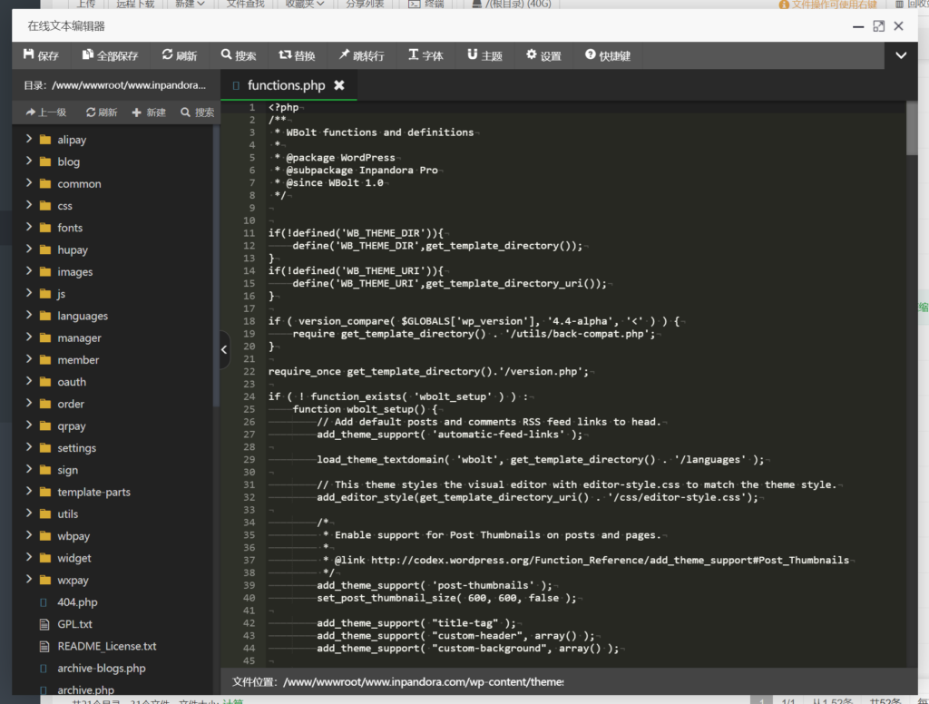This screenshot has width=929, height=704.
Task: Close the functions.php tab
Action: tap(339, 85)
